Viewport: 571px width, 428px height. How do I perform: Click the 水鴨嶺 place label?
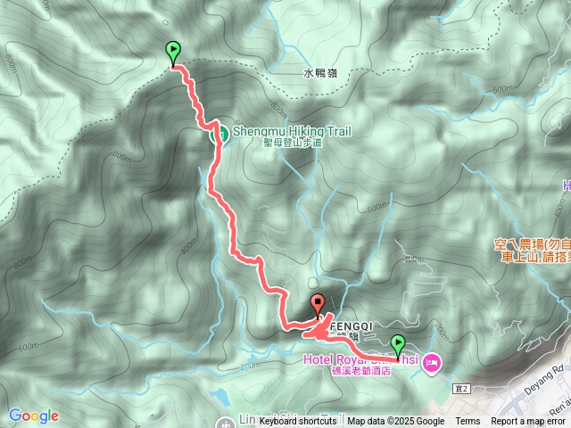[x=320, y=73]
